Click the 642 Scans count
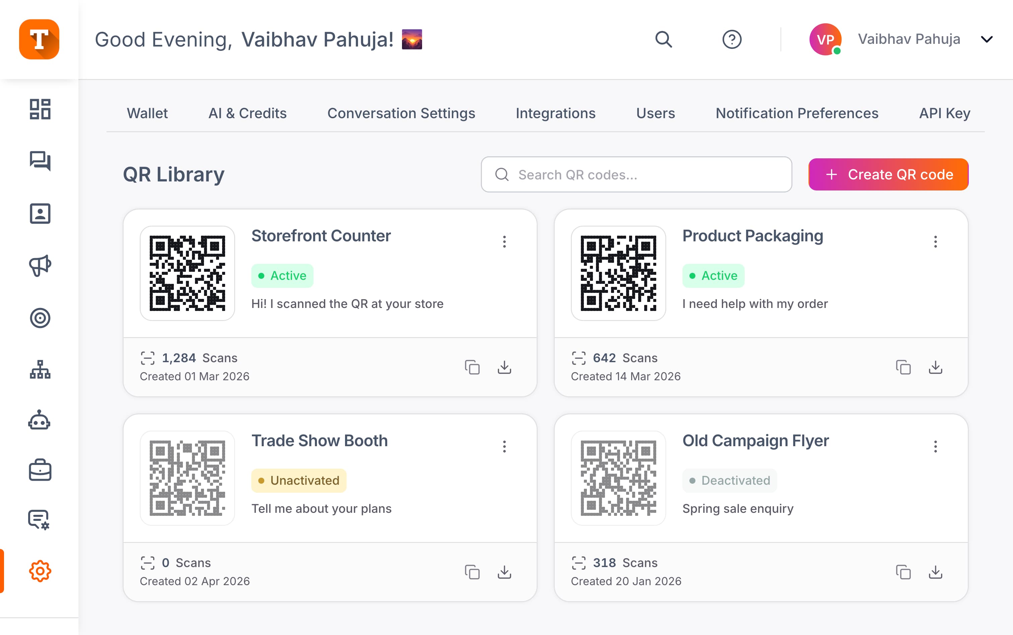Screen dimensions: 1013x635 tap(625, 358)
